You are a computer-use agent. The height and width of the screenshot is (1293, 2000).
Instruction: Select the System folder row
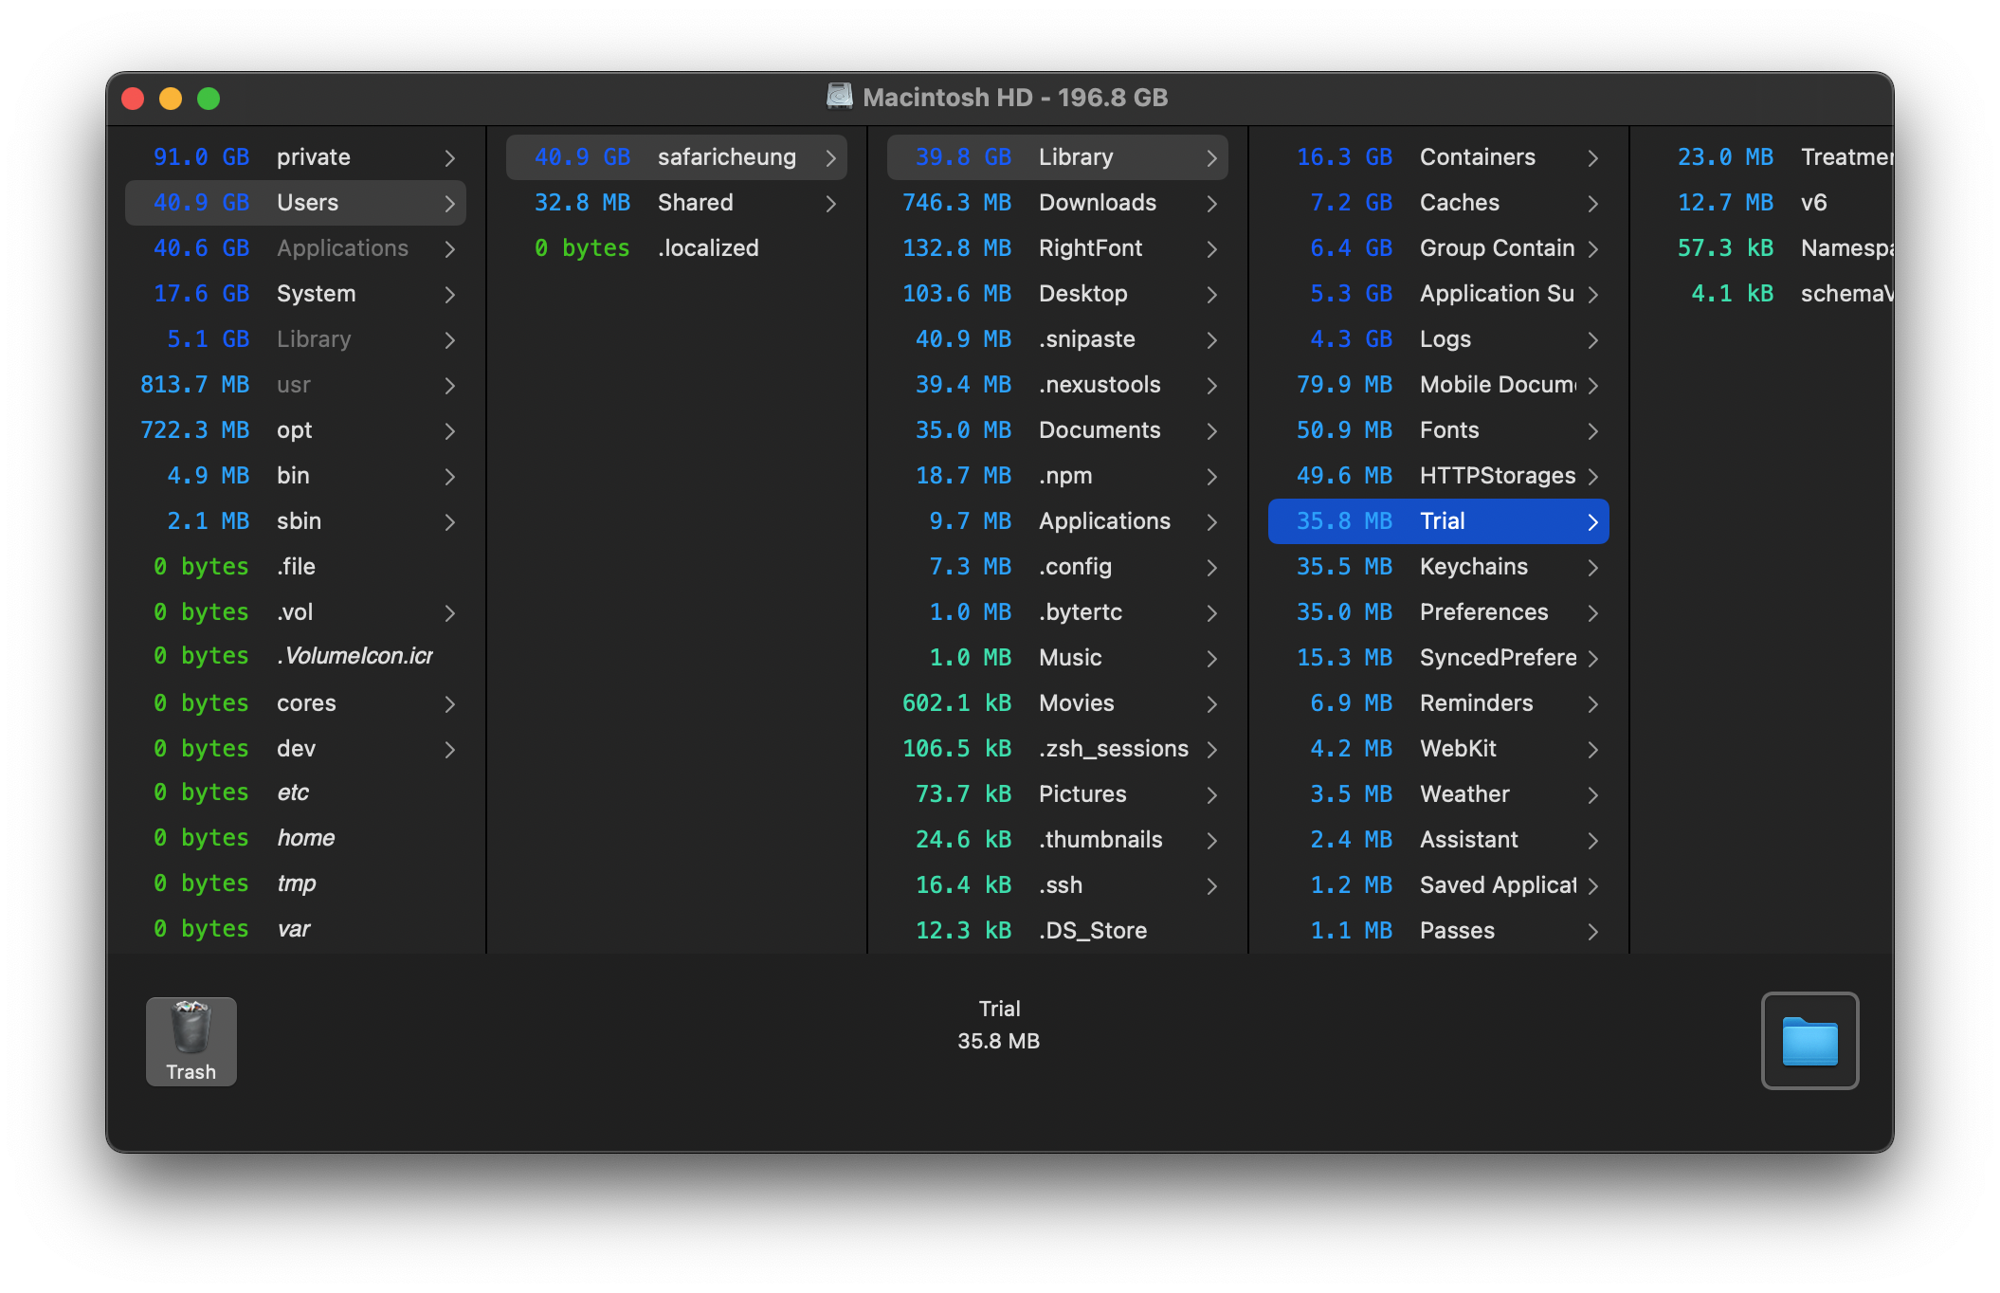[x=316, y=294]
